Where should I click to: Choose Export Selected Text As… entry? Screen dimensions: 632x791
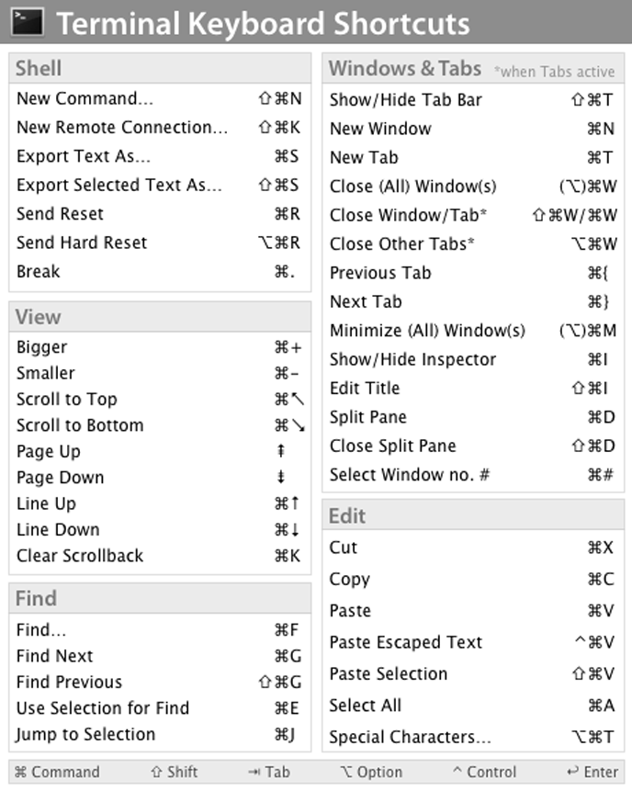point(119,186)
